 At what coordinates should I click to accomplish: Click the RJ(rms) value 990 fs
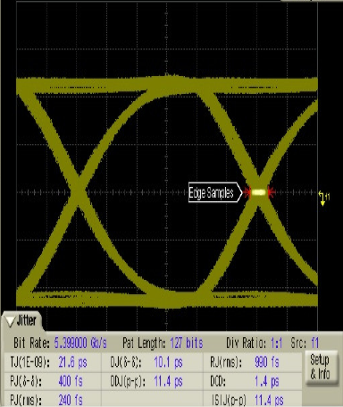pyautogui.click(x=267, y=362)
